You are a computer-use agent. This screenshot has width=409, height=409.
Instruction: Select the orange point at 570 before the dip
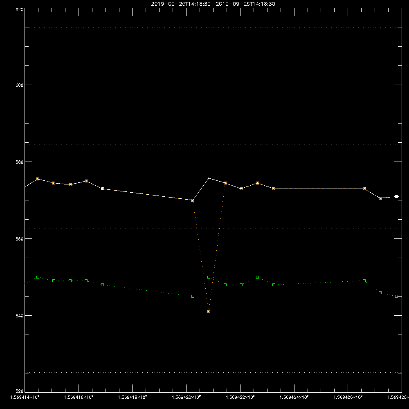point(193,200)
